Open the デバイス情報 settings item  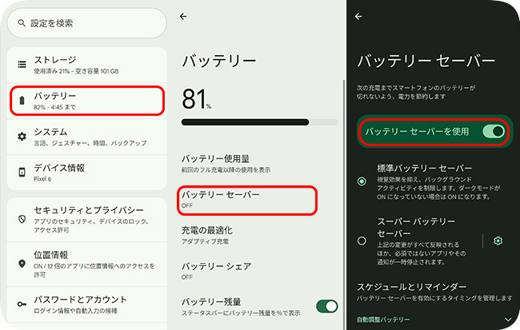coord(87,173)
